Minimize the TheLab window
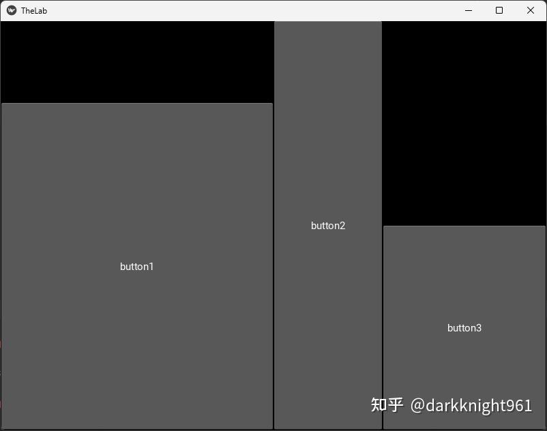547x431 pixels. [468, 10]
